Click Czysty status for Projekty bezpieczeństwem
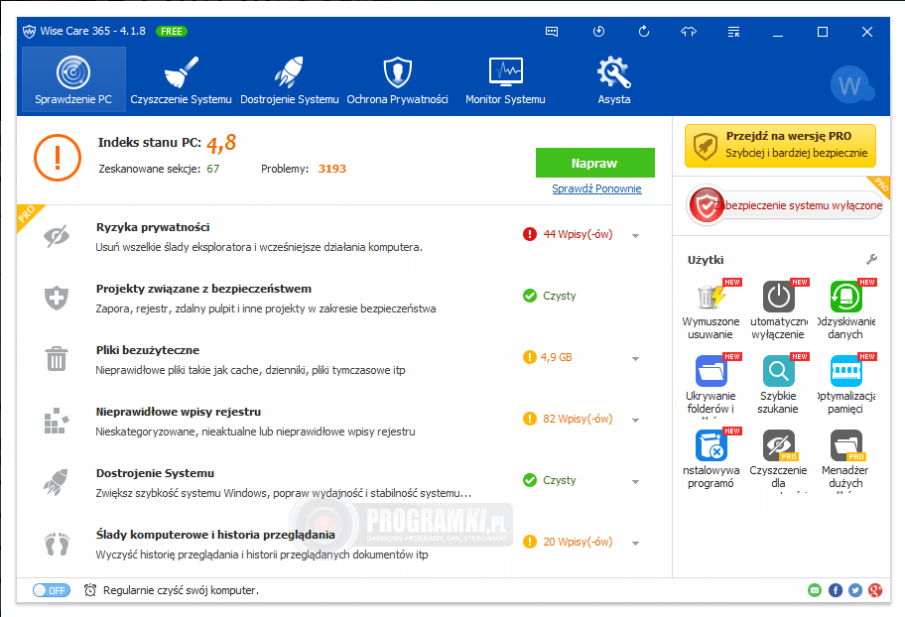Image resolution: width=905 pixels, height=617 pixels. (560, 296)
